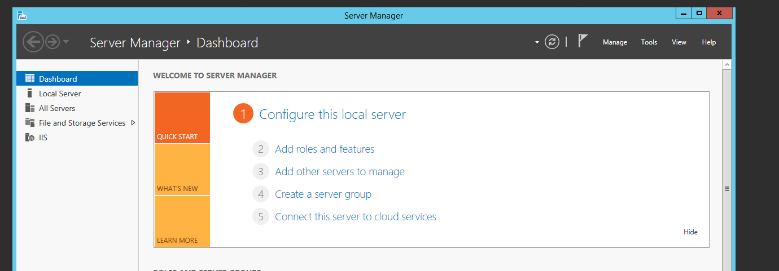Viewport: 779px width, 271px height.
Task: Click the 'WELCOME TO SERVER MANAGER' heading
Action: coord(215,75)
